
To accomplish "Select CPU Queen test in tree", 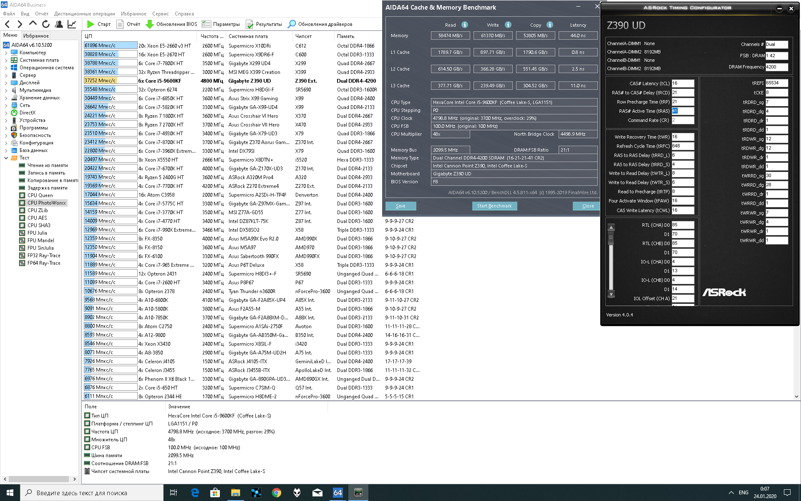I will click(40, 195).
